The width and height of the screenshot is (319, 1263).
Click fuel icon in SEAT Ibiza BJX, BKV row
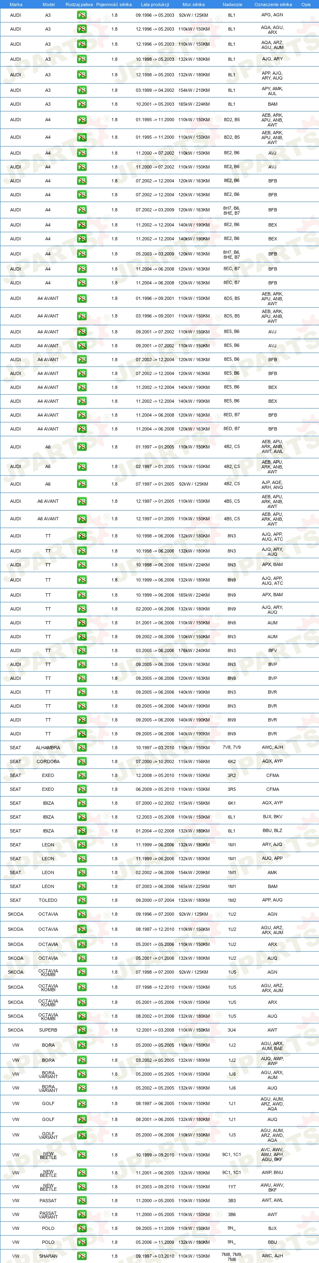pos(82,817)
